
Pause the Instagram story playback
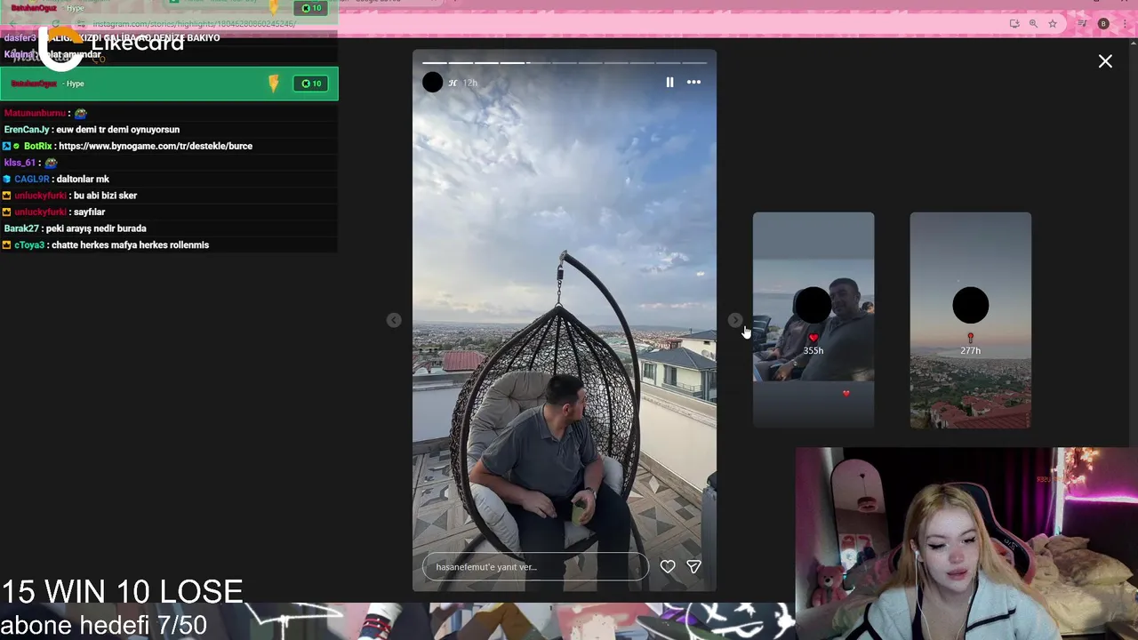[x=669, y=82]
